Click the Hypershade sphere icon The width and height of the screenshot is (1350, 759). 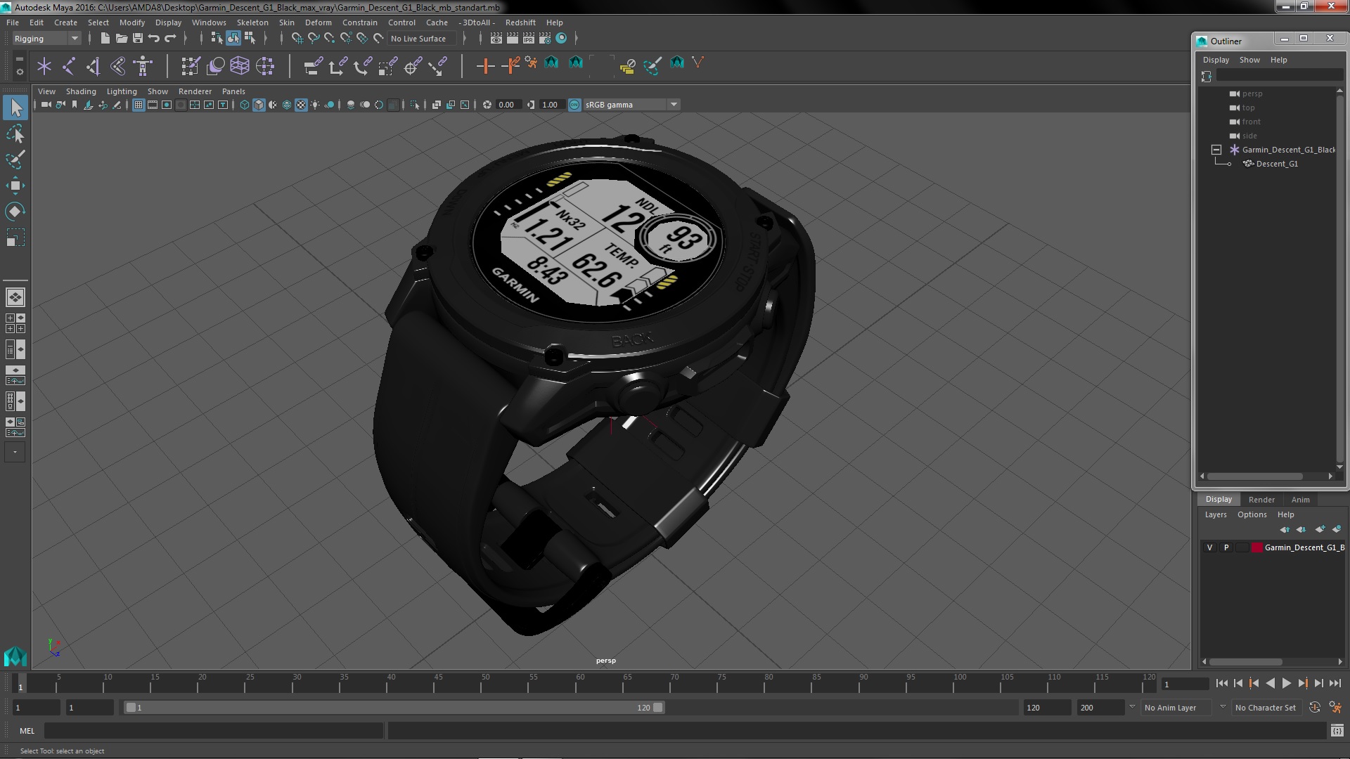561,38
